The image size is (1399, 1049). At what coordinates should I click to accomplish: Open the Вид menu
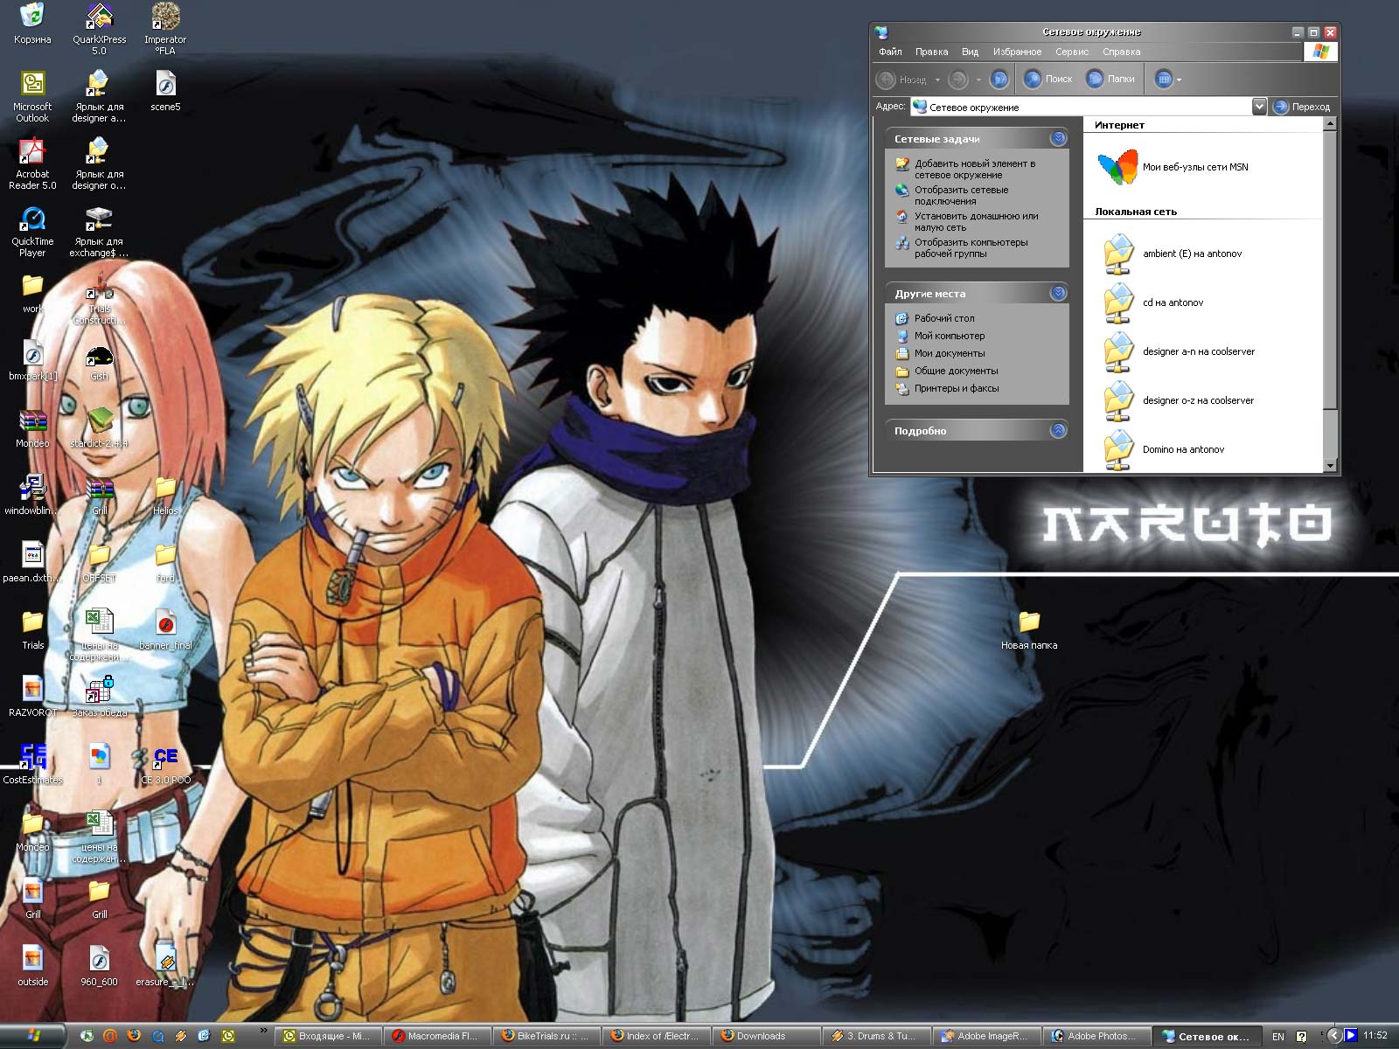(x=970, y=52)
